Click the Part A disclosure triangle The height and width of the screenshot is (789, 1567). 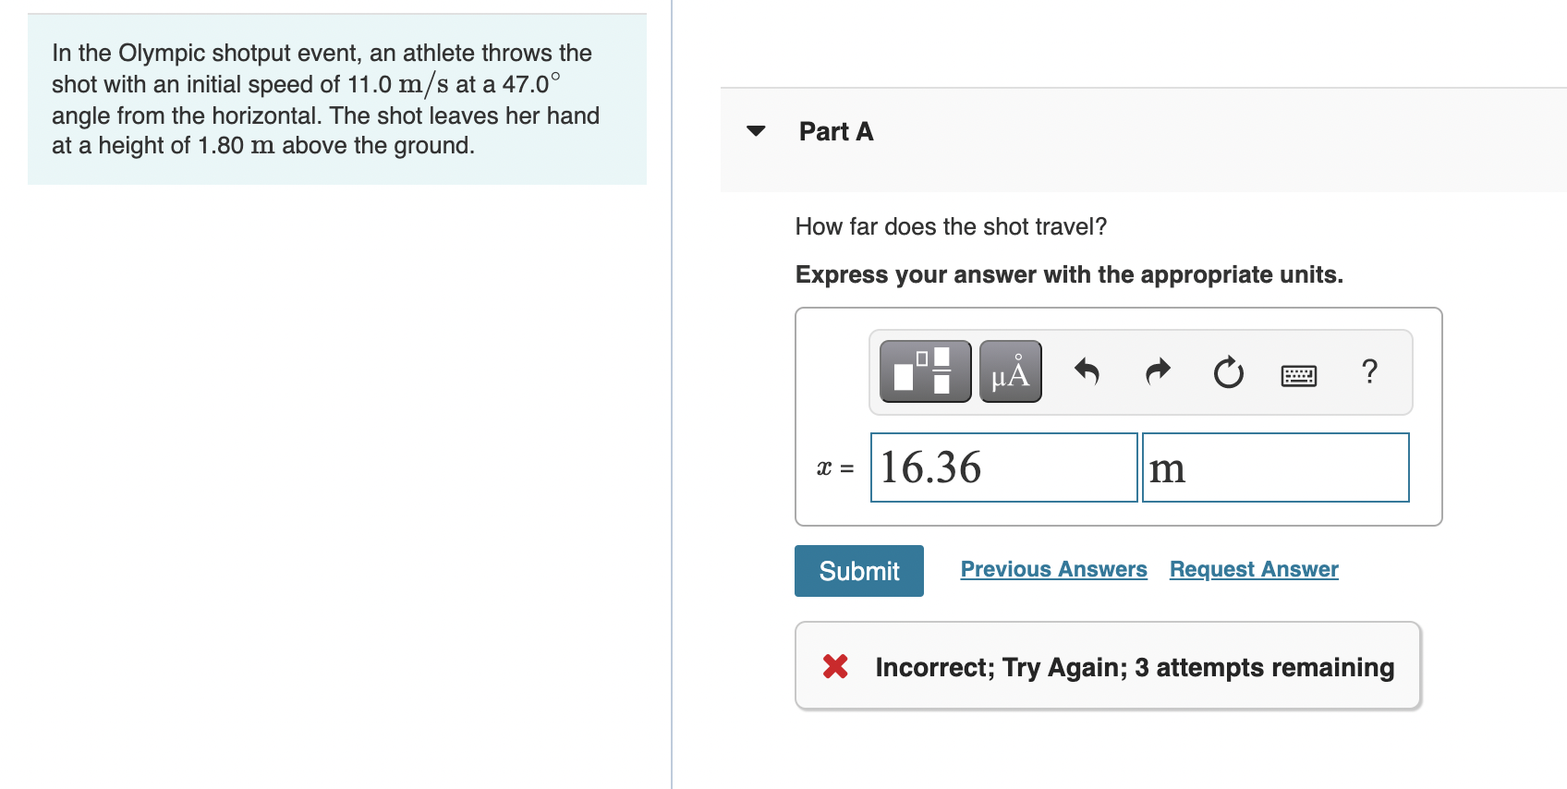[x=755, y=131]
